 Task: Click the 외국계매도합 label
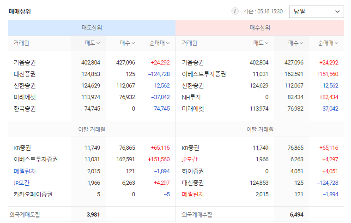point(24,215)
